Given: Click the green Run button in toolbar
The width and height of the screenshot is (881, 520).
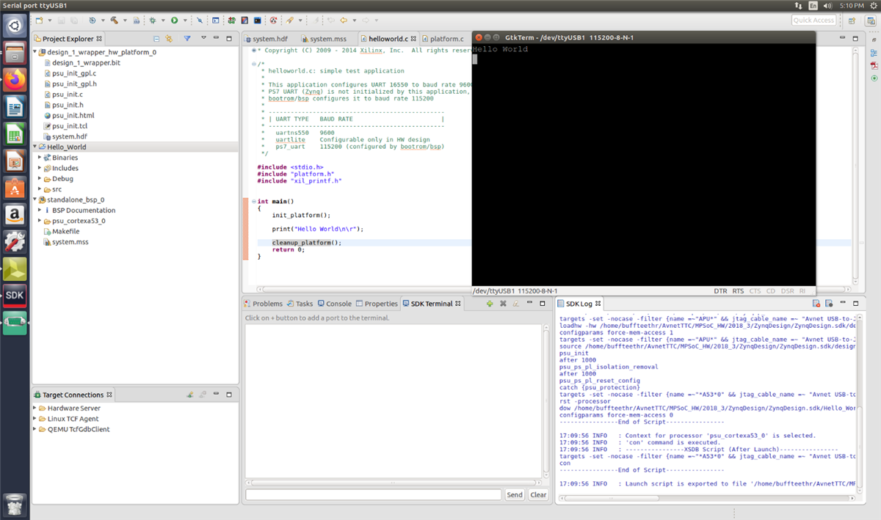Looking at the screenshot, I should [174, 21].
